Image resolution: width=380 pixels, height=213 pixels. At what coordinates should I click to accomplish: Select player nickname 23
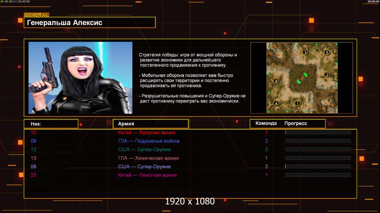(34, 175)
